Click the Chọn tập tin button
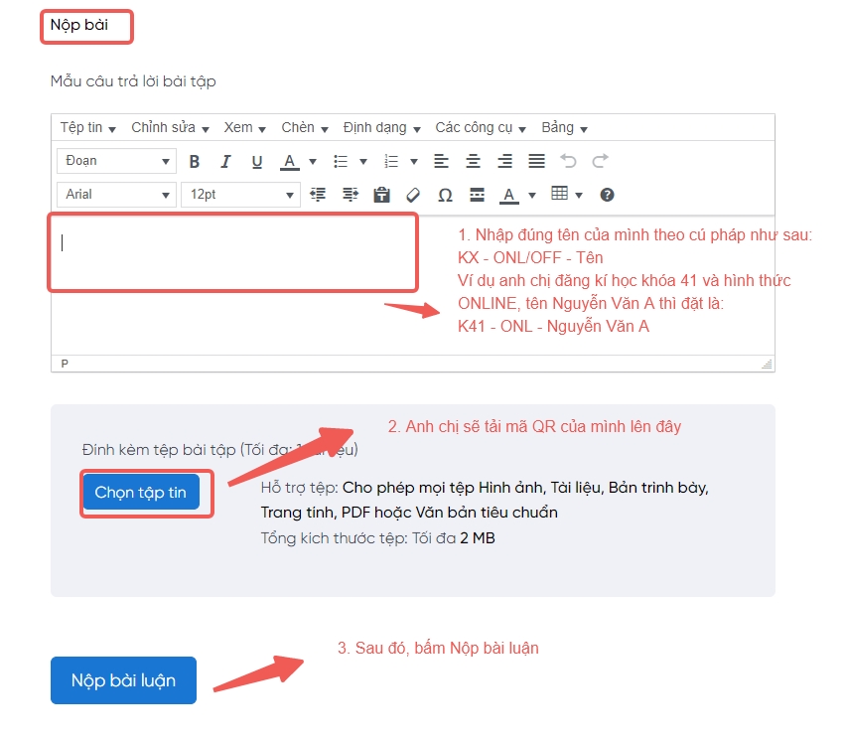The height and width of the screenshot is (742, 845). point(141,493)
